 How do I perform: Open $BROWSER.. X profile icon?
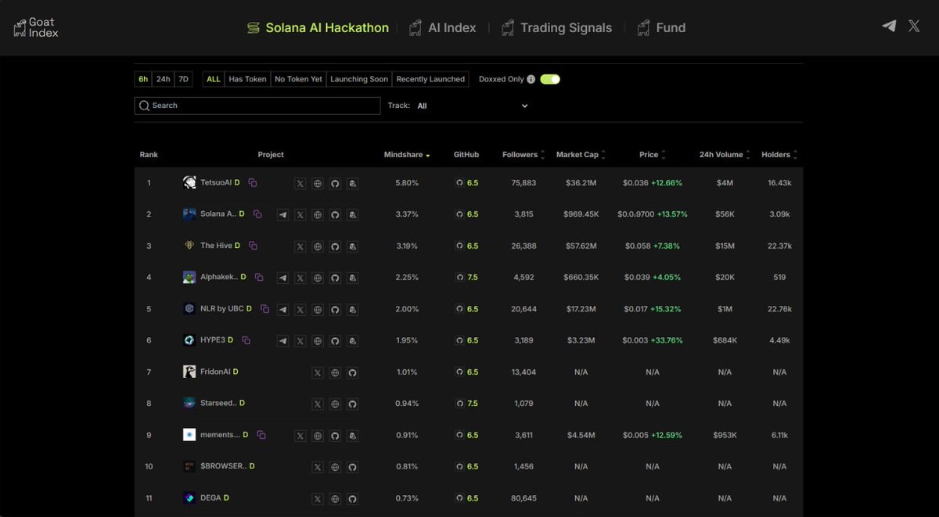click(x=318, y=467)
